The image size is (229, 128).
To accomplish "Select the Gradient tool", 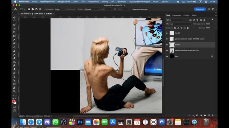I will point(14,62).
